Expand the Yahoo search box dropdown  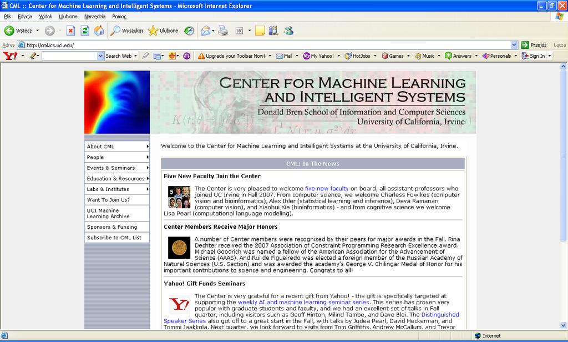(x=100, y=56)
